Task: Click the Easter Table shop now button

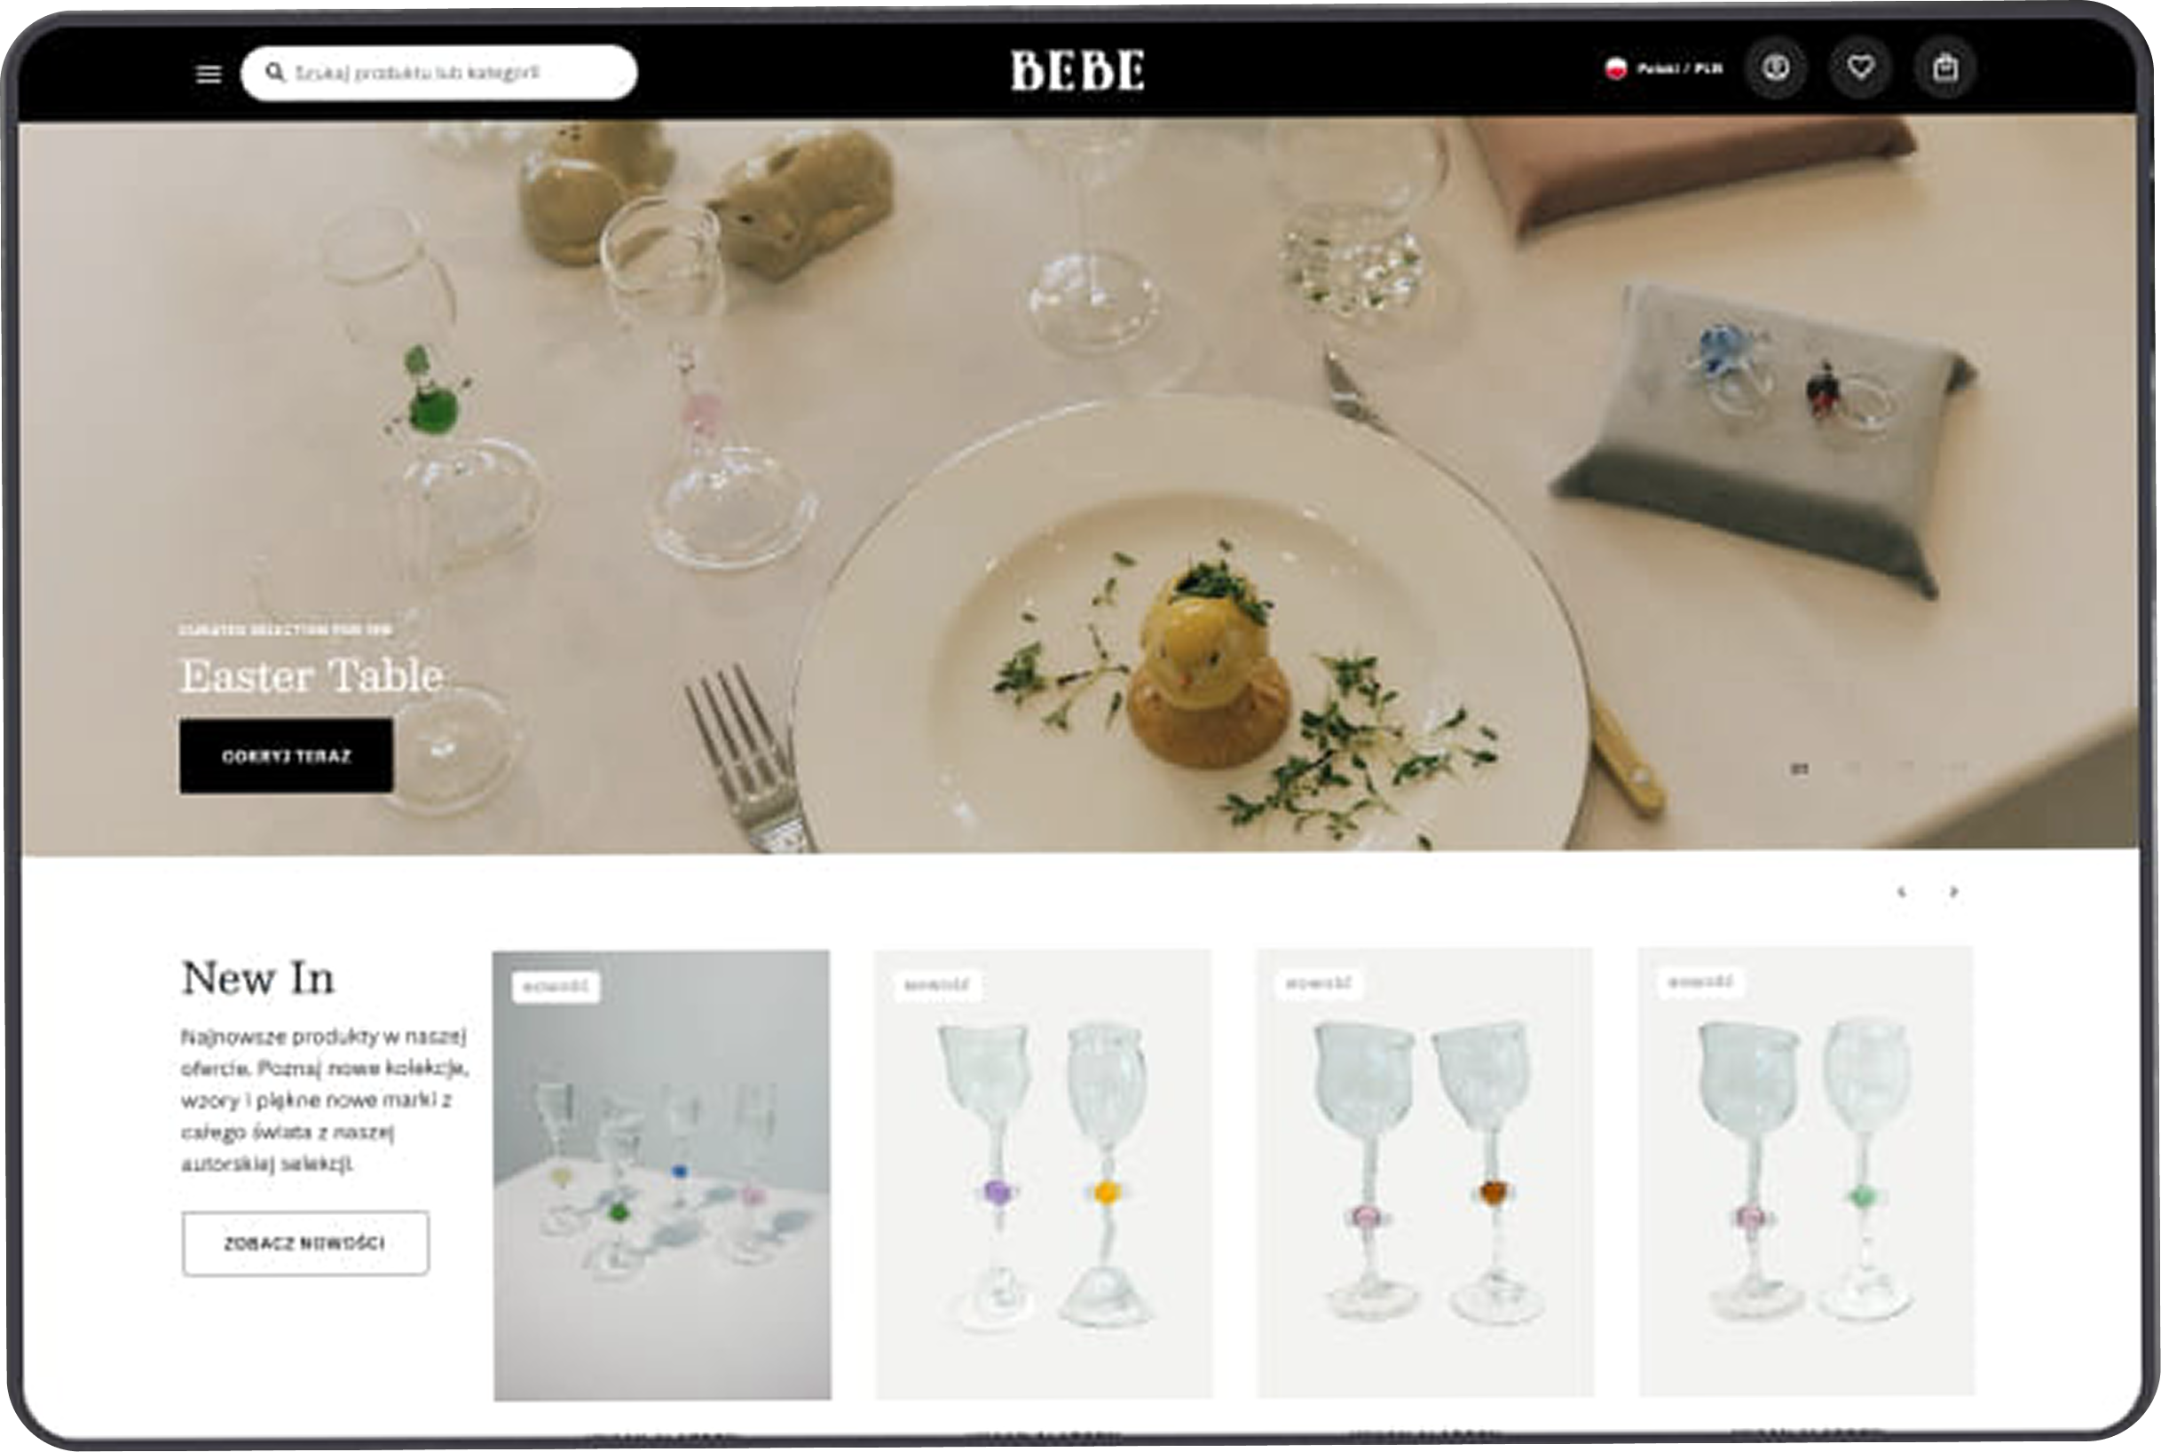Action: click(x=286, y=755)
